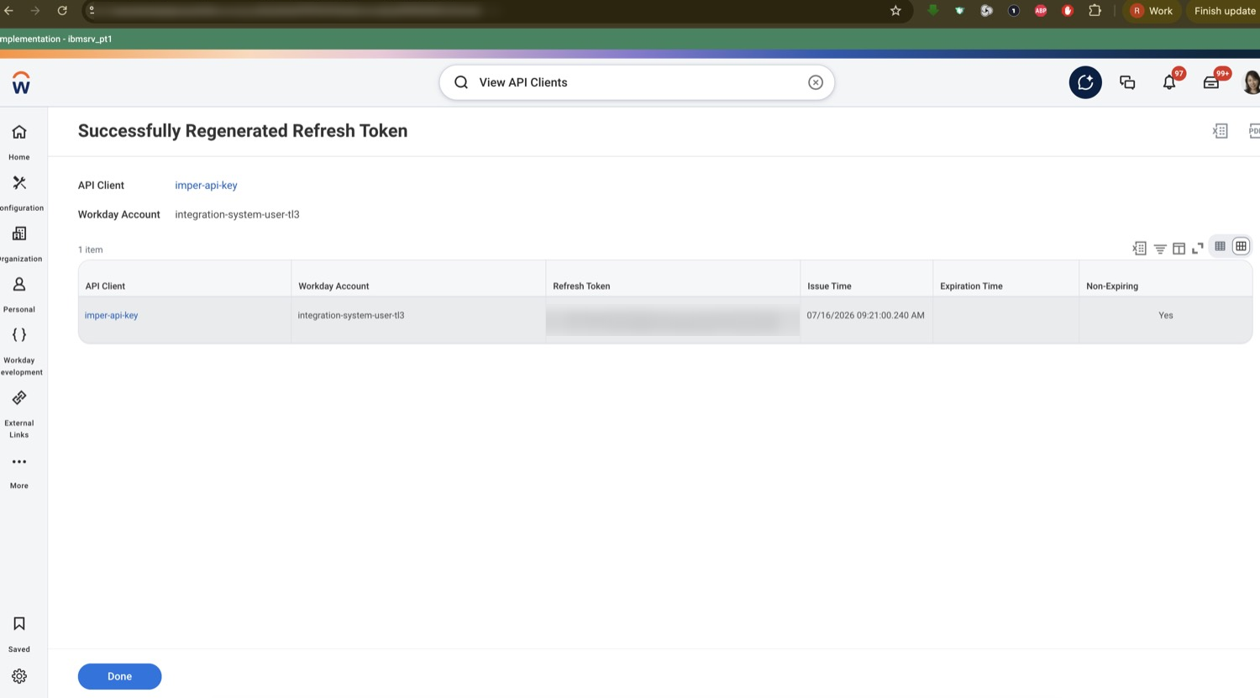The height and width of the screenshot is (698, 1260).
Task: Go back in the browser
Action: point(8,11)
